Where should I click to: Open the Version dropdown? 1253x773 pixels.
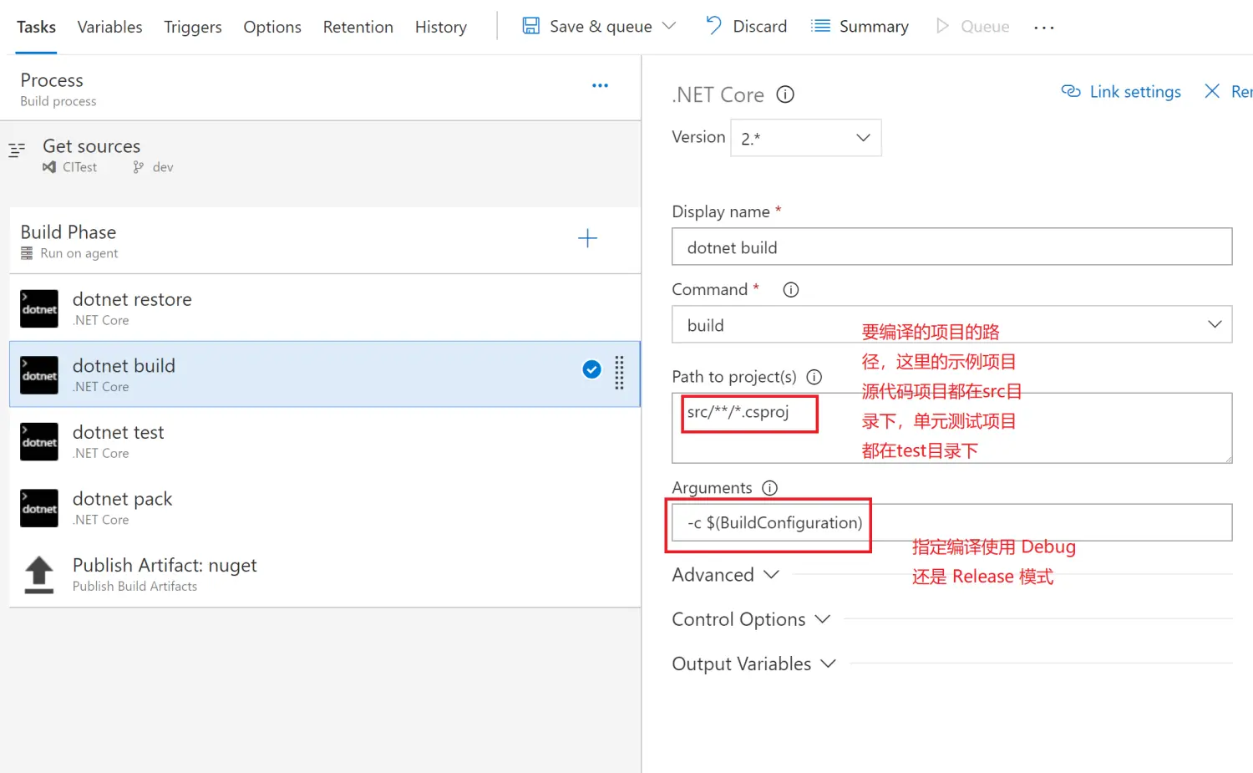[x=806, y=138]
